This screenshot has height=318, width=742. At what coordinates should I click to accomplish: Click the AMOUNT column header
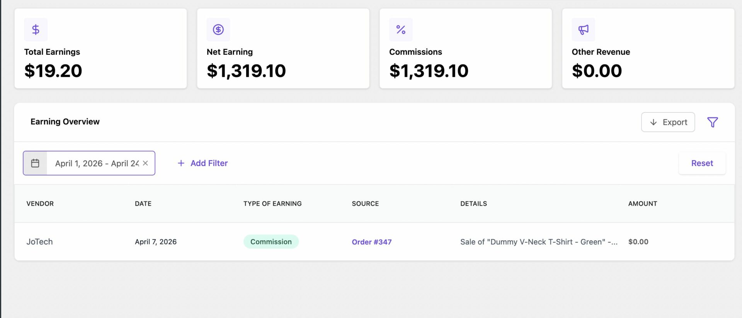coord(642,203)
